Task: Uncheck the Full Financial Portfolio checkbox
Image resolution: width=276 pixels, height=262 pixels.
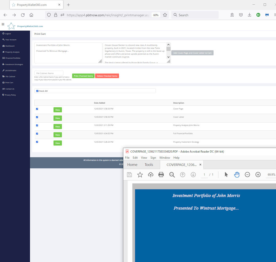Action: (37, 134)
